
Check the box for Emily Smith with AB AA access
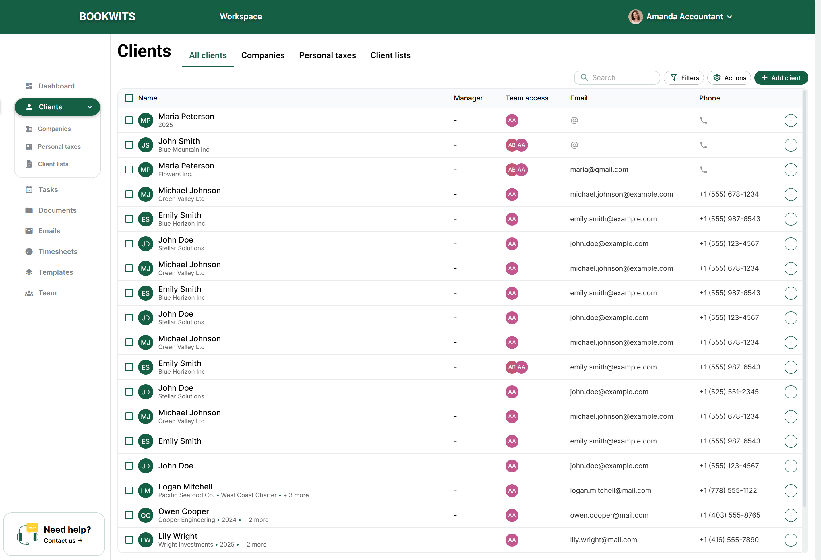[x=129, y=367]
